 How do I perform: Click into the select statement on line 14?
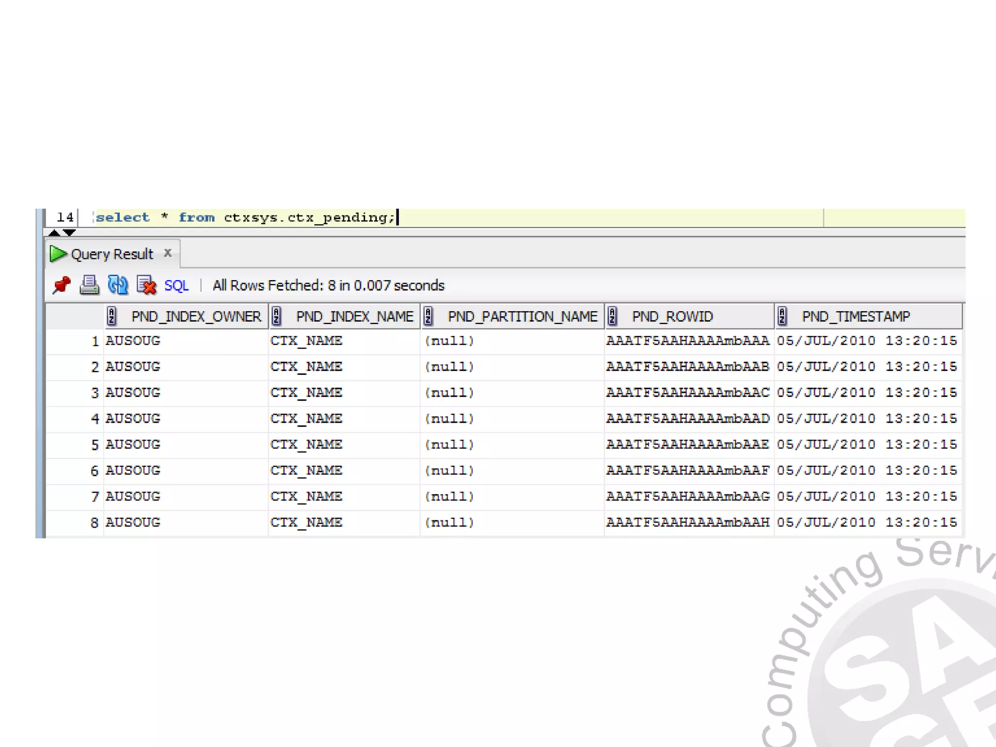[243, 217]
